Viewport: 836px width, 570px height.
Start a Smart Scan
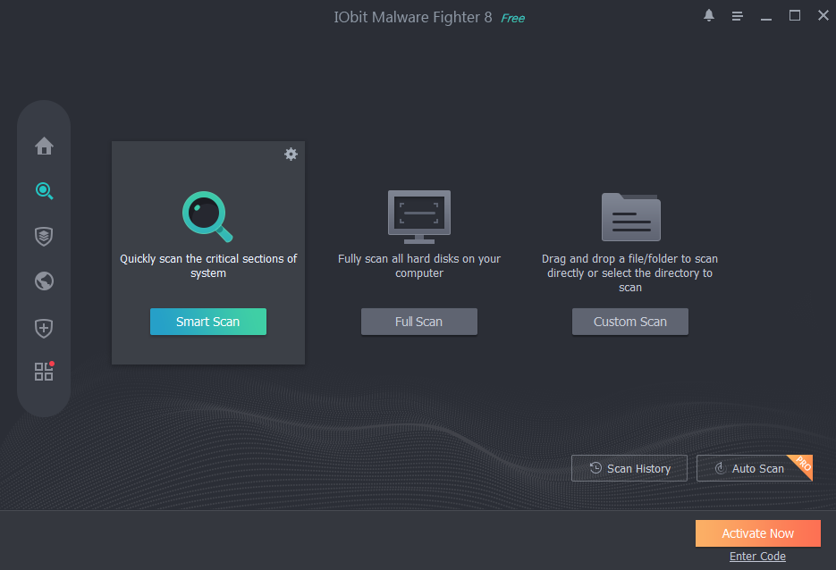208,322
